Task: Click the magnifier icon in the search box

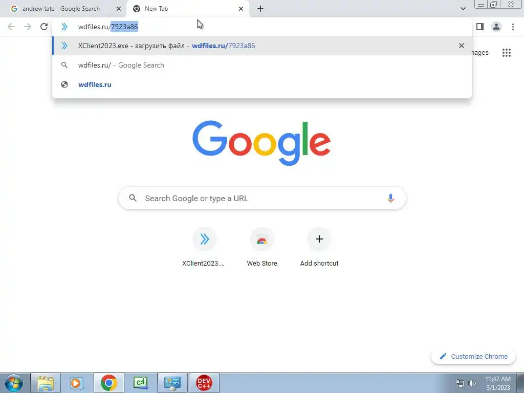Action: pos(133,198)
